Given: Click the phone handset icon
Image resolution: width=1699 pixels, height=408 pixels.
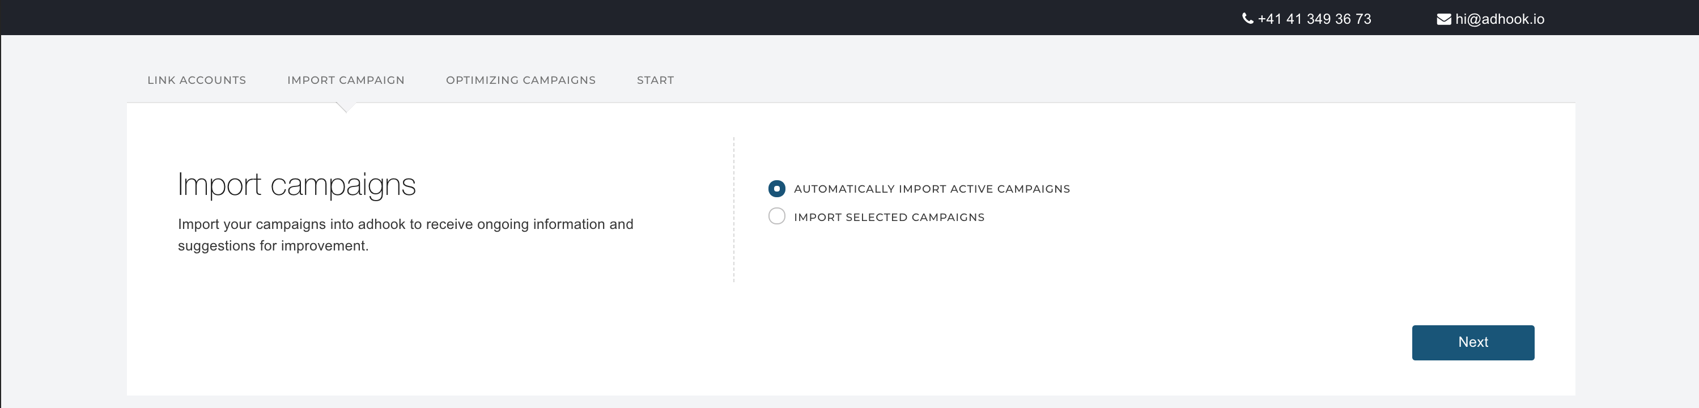Looking at the screenshot, I should tap(1247, 19).
